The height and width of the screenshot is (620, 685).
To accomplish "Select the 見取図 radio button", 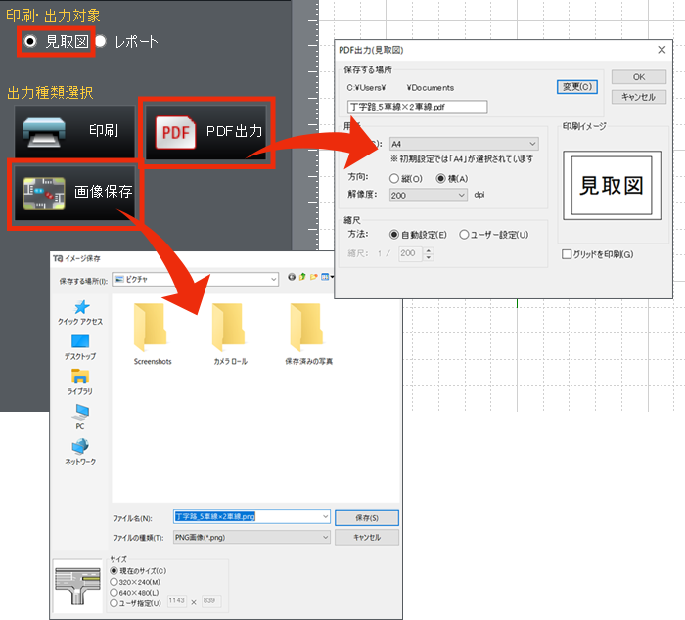I will [x=30, y=41].
